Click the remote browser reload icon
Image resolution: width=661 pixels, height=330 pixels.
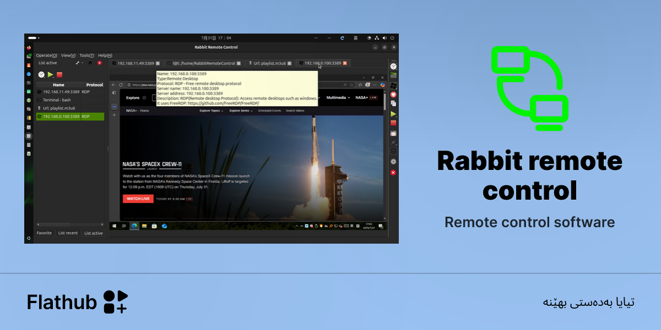point(121,85)
